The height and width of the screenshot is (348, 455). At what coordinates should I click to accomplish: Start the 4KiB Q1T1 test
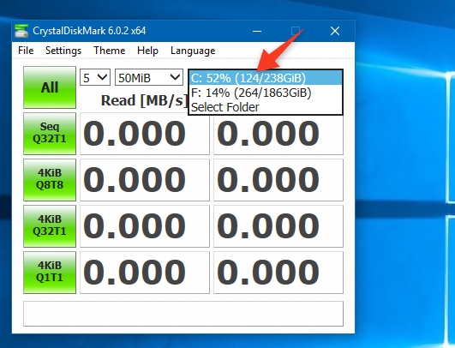click(50, 273)
